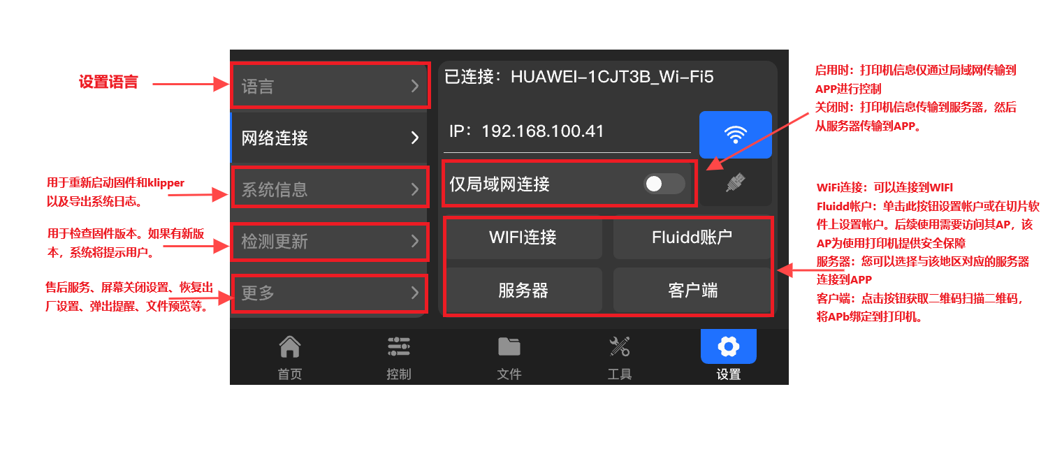Open the 文件 folder icon
1048x454 pixels.
click(509, 346)
